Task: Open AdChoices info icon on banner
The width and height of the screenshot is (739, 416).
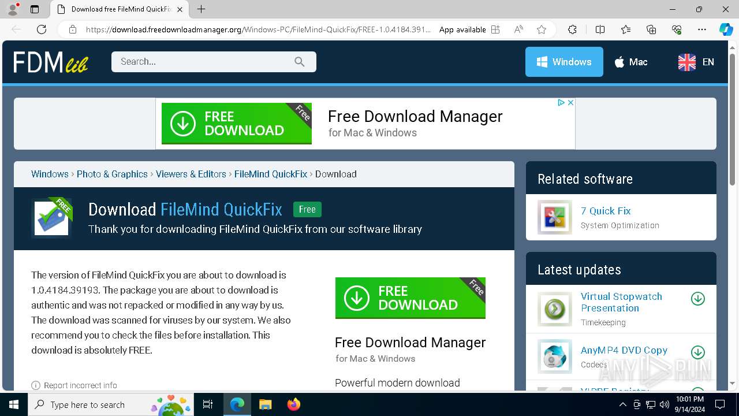Action: click(561, 102)
